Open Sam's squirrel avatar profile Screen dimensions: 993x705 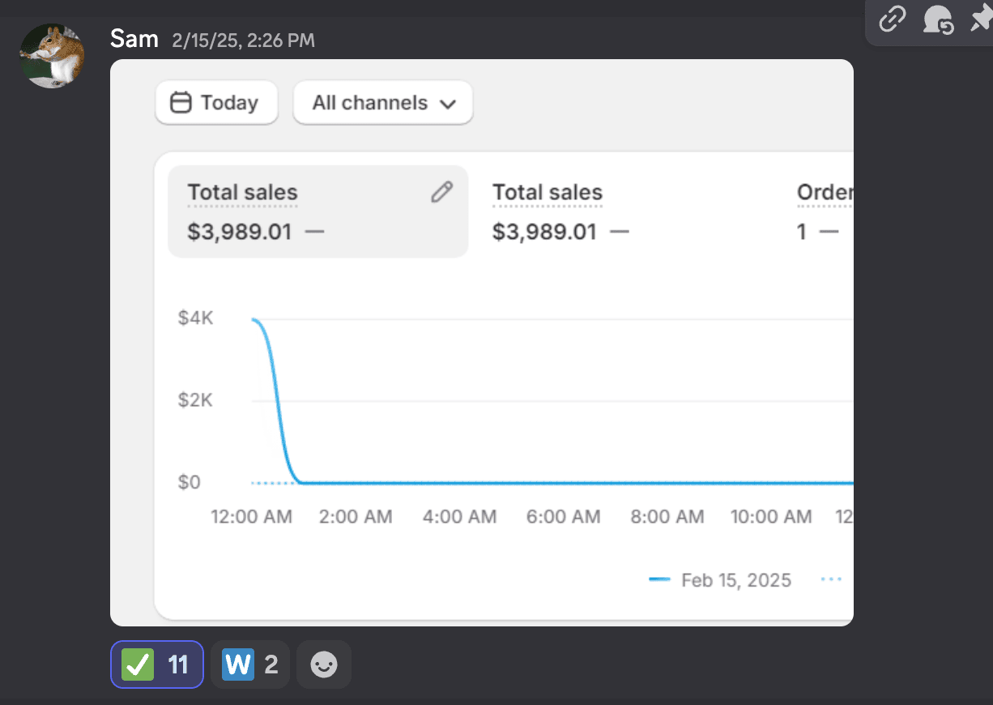(x=52, y=55)
